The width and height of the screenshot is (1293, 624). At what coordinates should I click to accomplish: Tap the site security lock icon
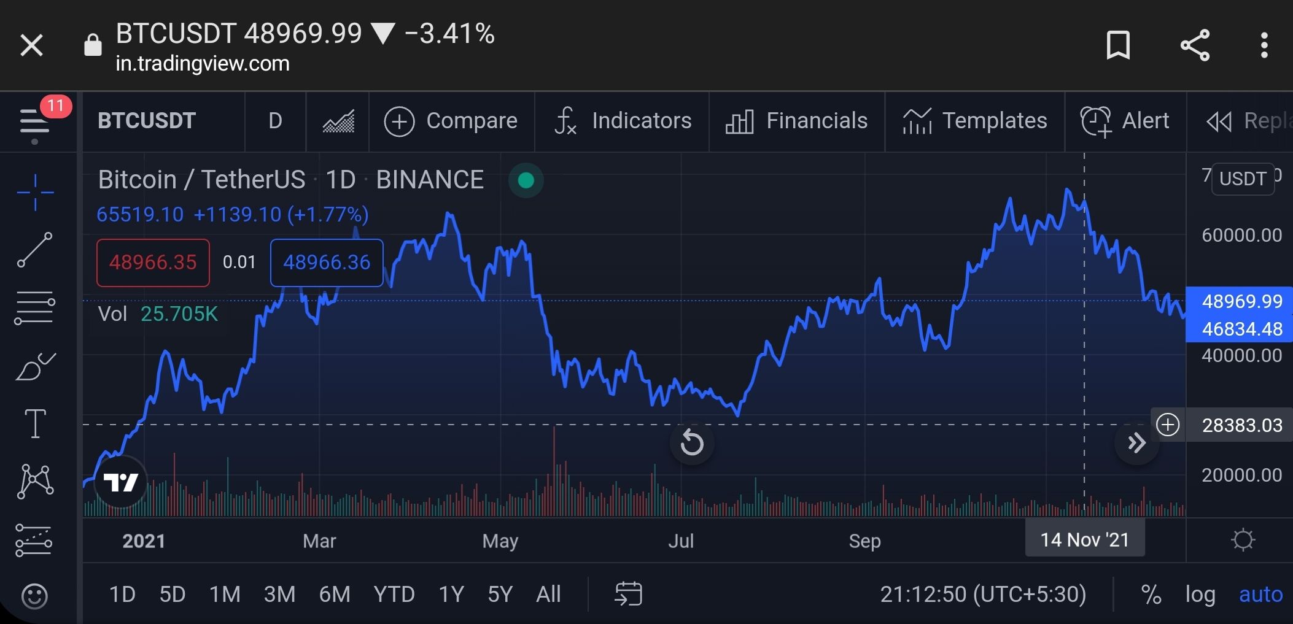tap(93, 45)
